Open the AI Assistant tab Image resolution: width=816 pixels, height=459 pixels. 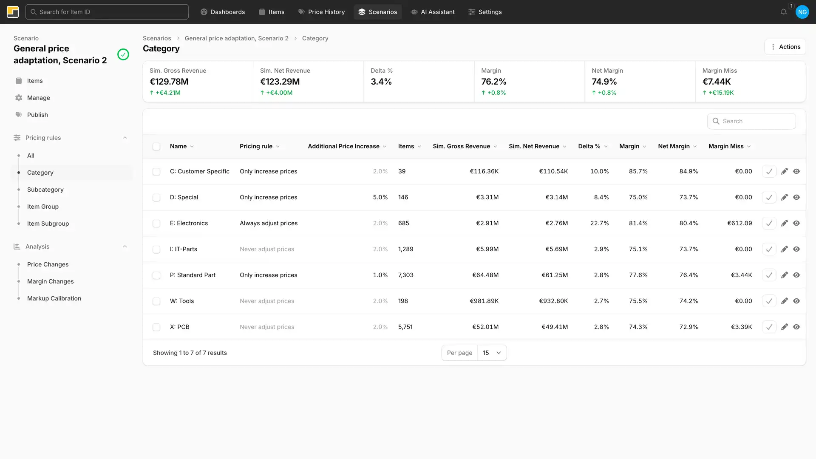click(x=433, y=12)
